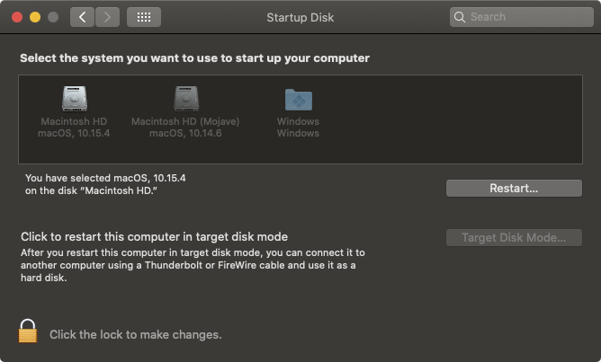The width and height of the screenshot is (601, 362).
Task: Close the Startup Disk window
Action: click(x=17, y=17)
